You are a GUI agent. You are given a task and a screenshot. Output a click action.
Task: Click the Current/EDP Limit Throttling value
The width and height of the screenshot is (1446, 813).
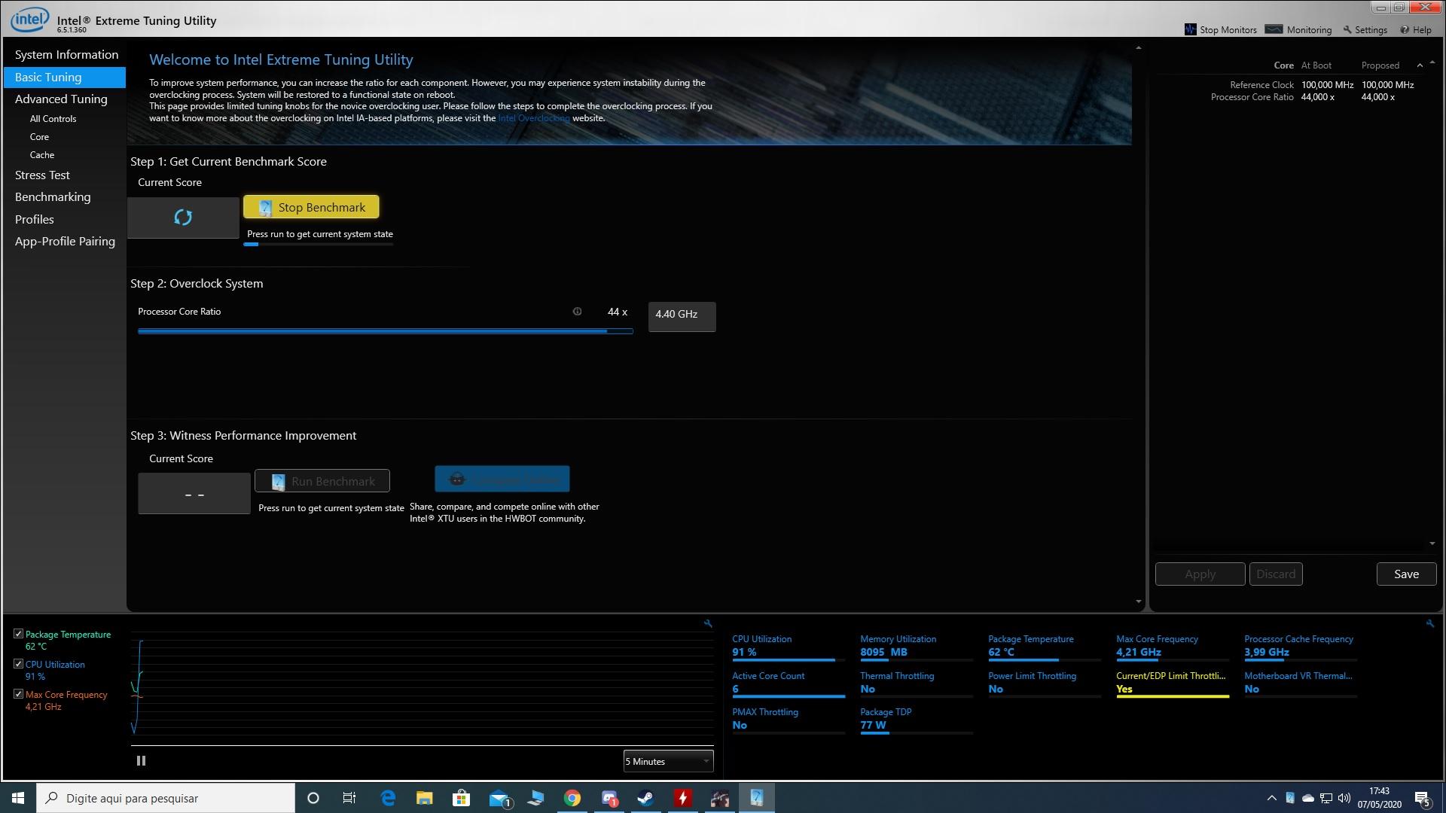click(x=1124, y=689)
